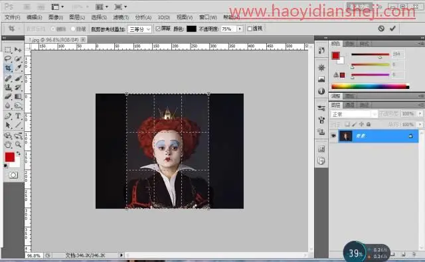The height and width of the screenshot is (262, 425).
Task: Pick a color from the spectrum ramp
Action: [x=371, y=87]
